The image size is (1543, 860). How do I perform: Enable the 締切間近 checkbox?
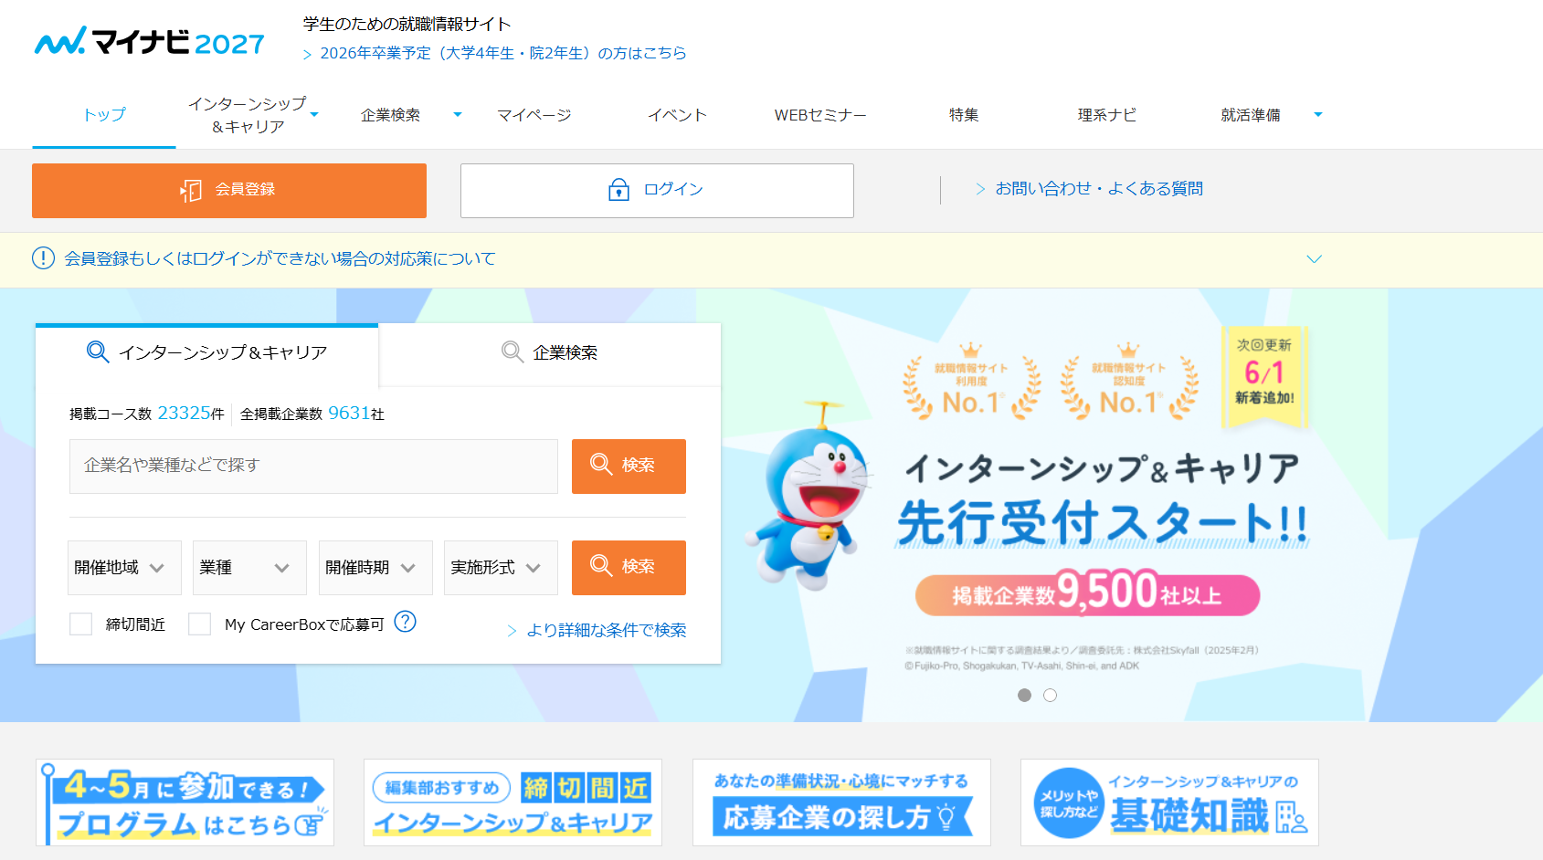[x=81, y=624]
